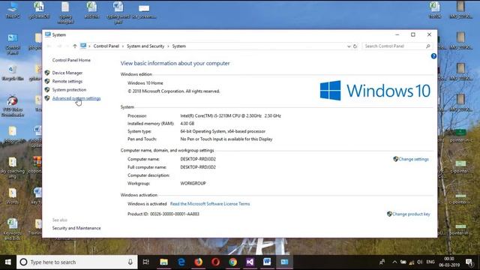
Task: Click the taskbar clock and date
Action: tap(449, 262)
